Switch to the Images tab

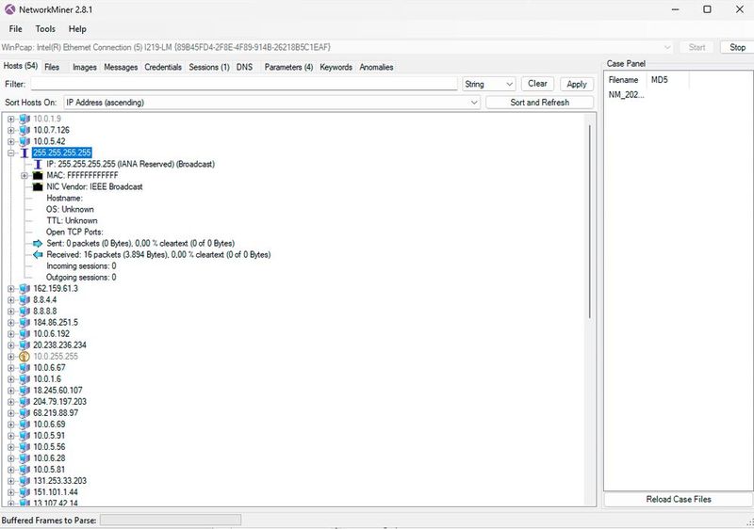(85, 67)
